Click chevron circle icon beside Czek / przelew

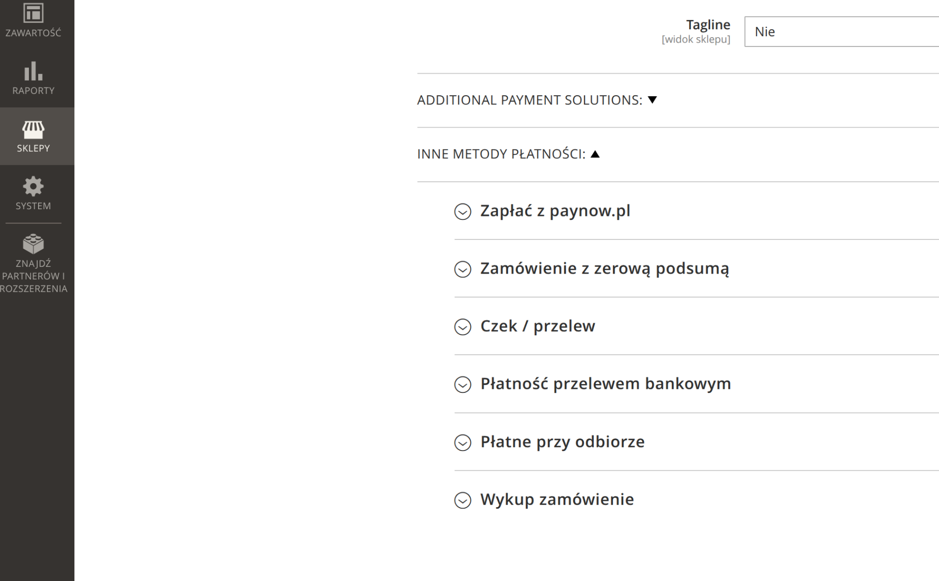click(x=463, y=327)
